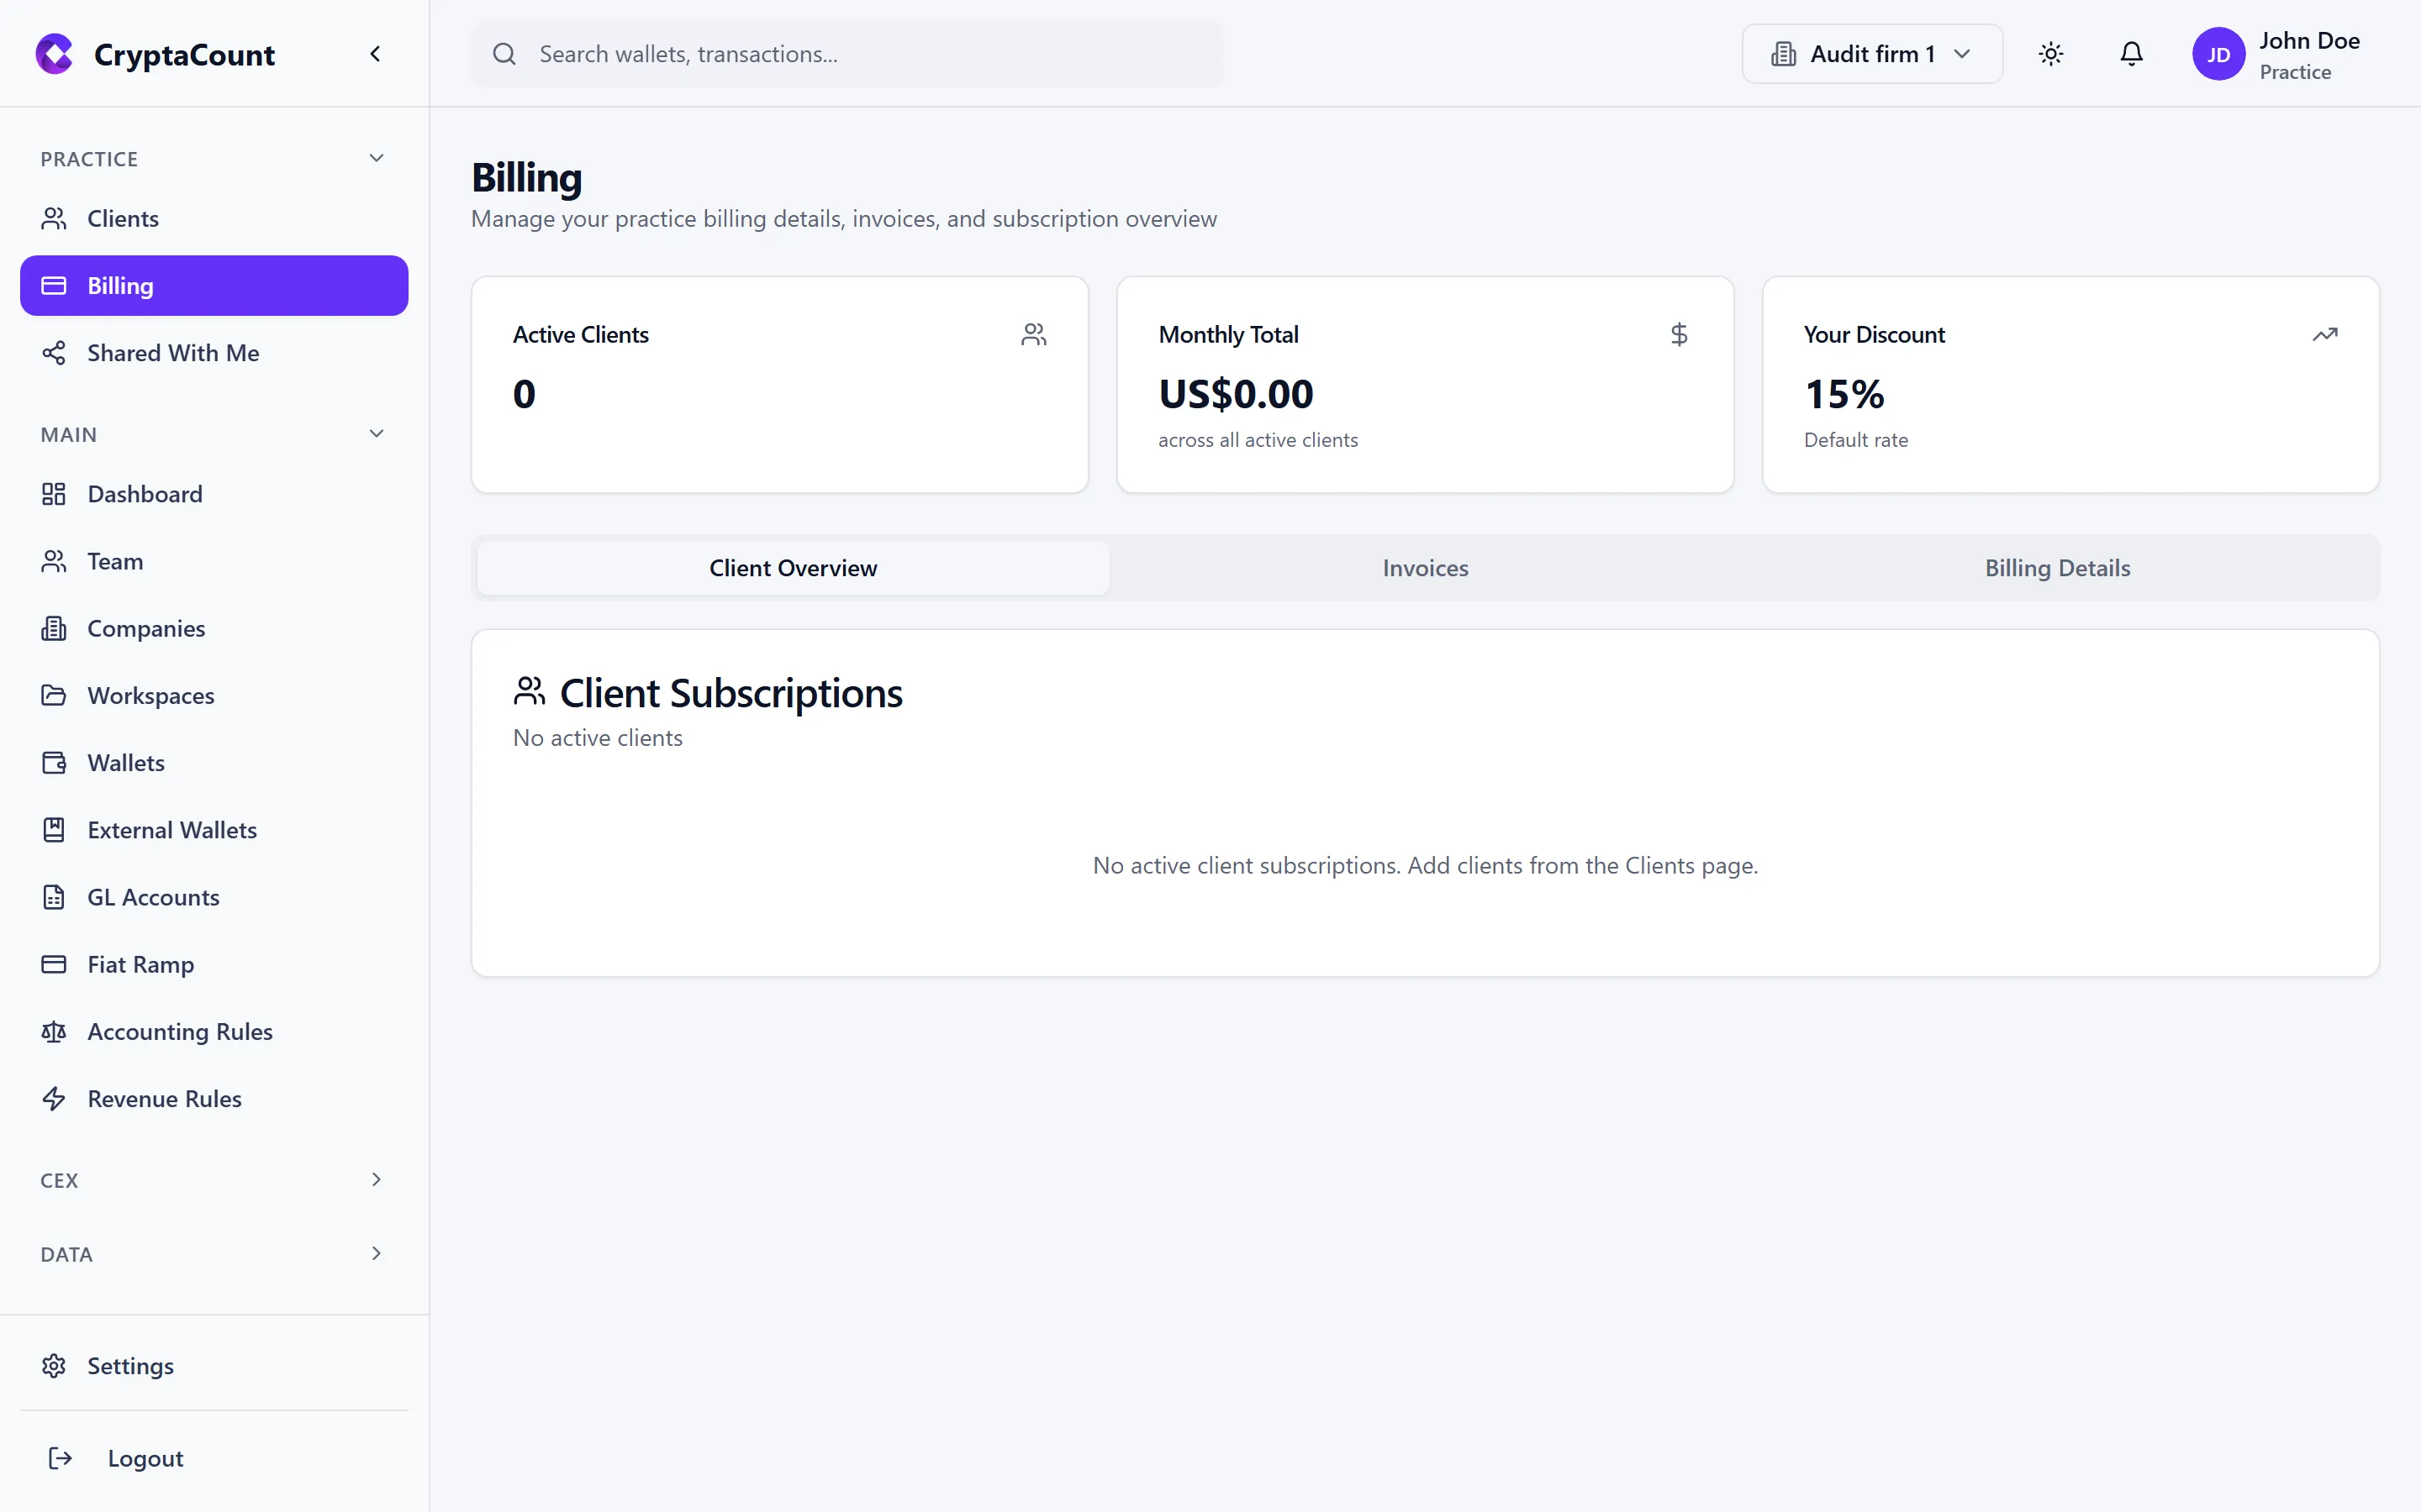Switch to the Invoices tab
The width and height of the screenshot is (2421, 1512).
pyautogui.click(x=1425, y=567)
